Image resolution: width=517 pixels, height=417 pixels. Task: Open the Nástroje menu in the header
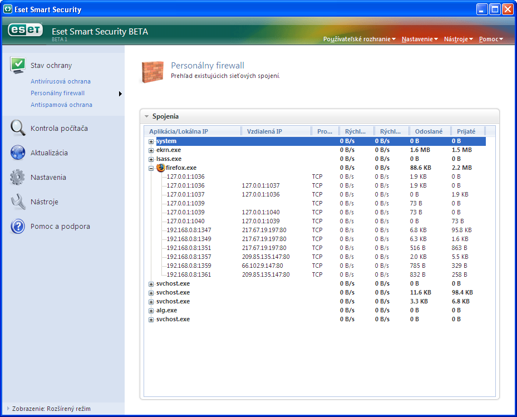[x=459, y=39]
